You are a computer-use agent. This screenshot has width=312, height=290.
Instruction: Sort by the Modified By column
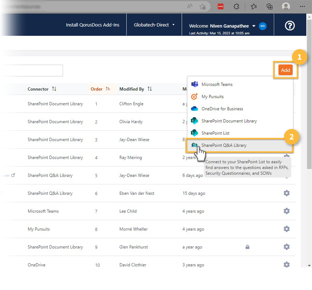(135, 89)
